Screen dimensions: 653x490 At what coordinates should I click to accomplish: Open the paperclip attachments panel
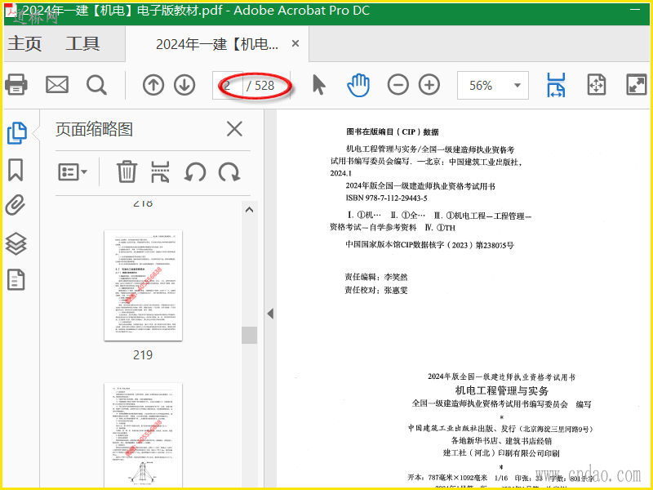coord(16,205)
